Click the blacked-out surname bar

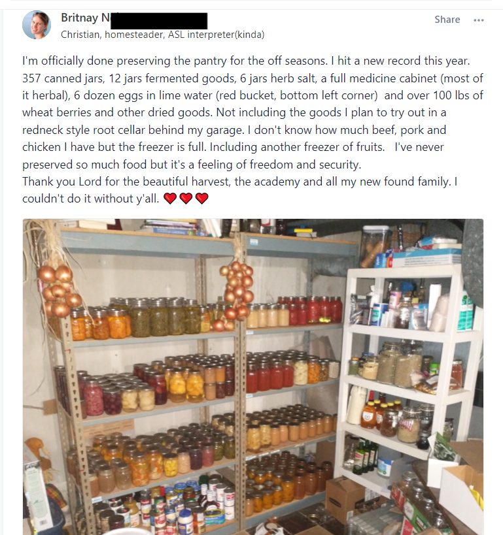159,21
